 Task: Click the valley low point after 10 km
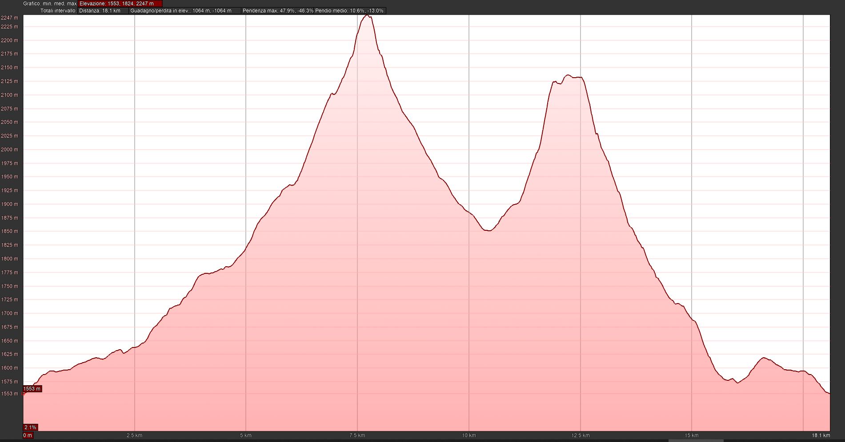pos(488,230)
